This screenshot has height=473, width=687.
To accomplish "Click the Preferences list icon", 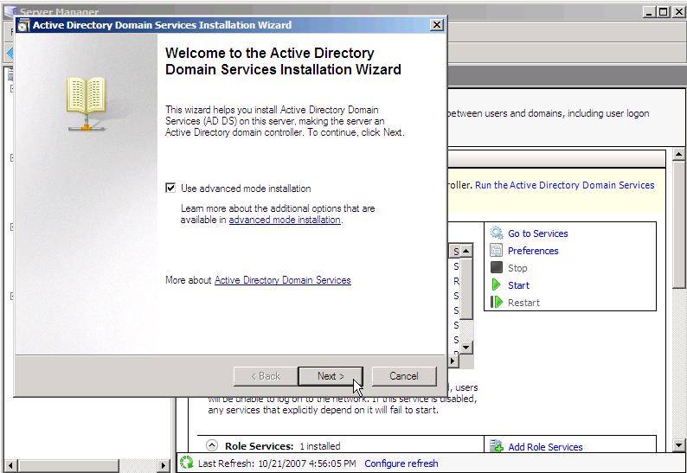I will (497, 250).
